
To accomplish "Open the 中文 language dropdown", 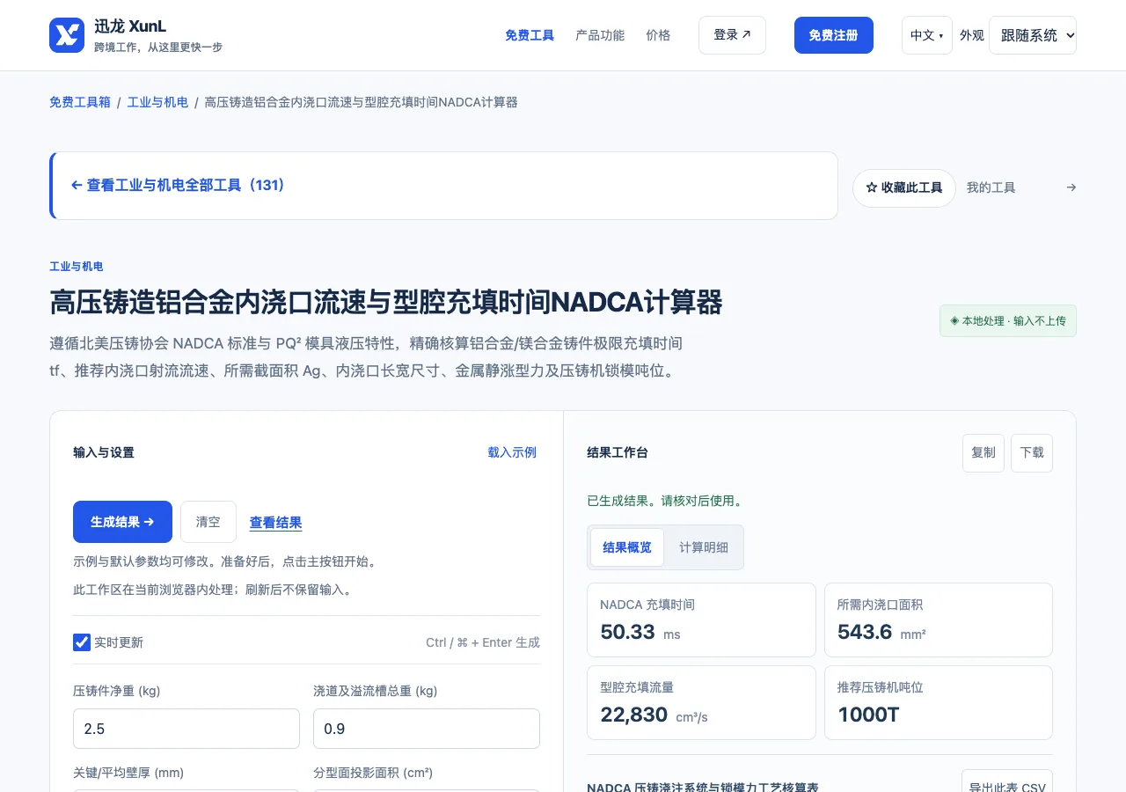I will [927, 35].
